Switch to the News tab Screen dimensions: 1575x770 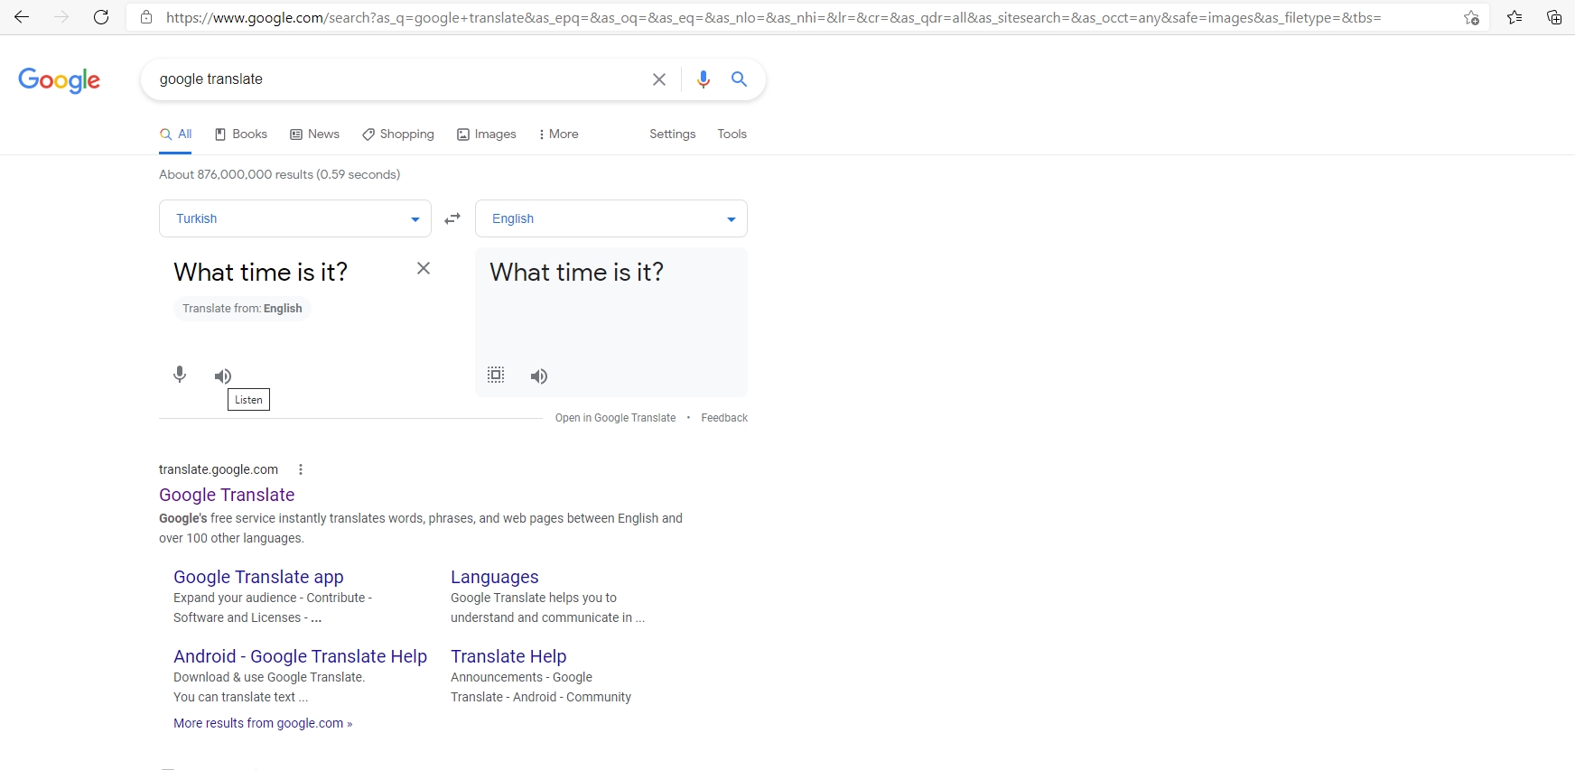[x=314, y=135]
